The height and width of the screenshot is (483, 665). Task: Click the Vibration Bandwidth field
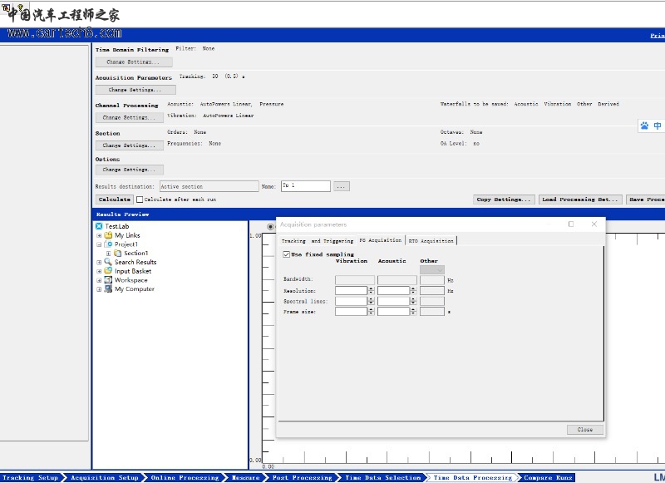coord(355,280)
